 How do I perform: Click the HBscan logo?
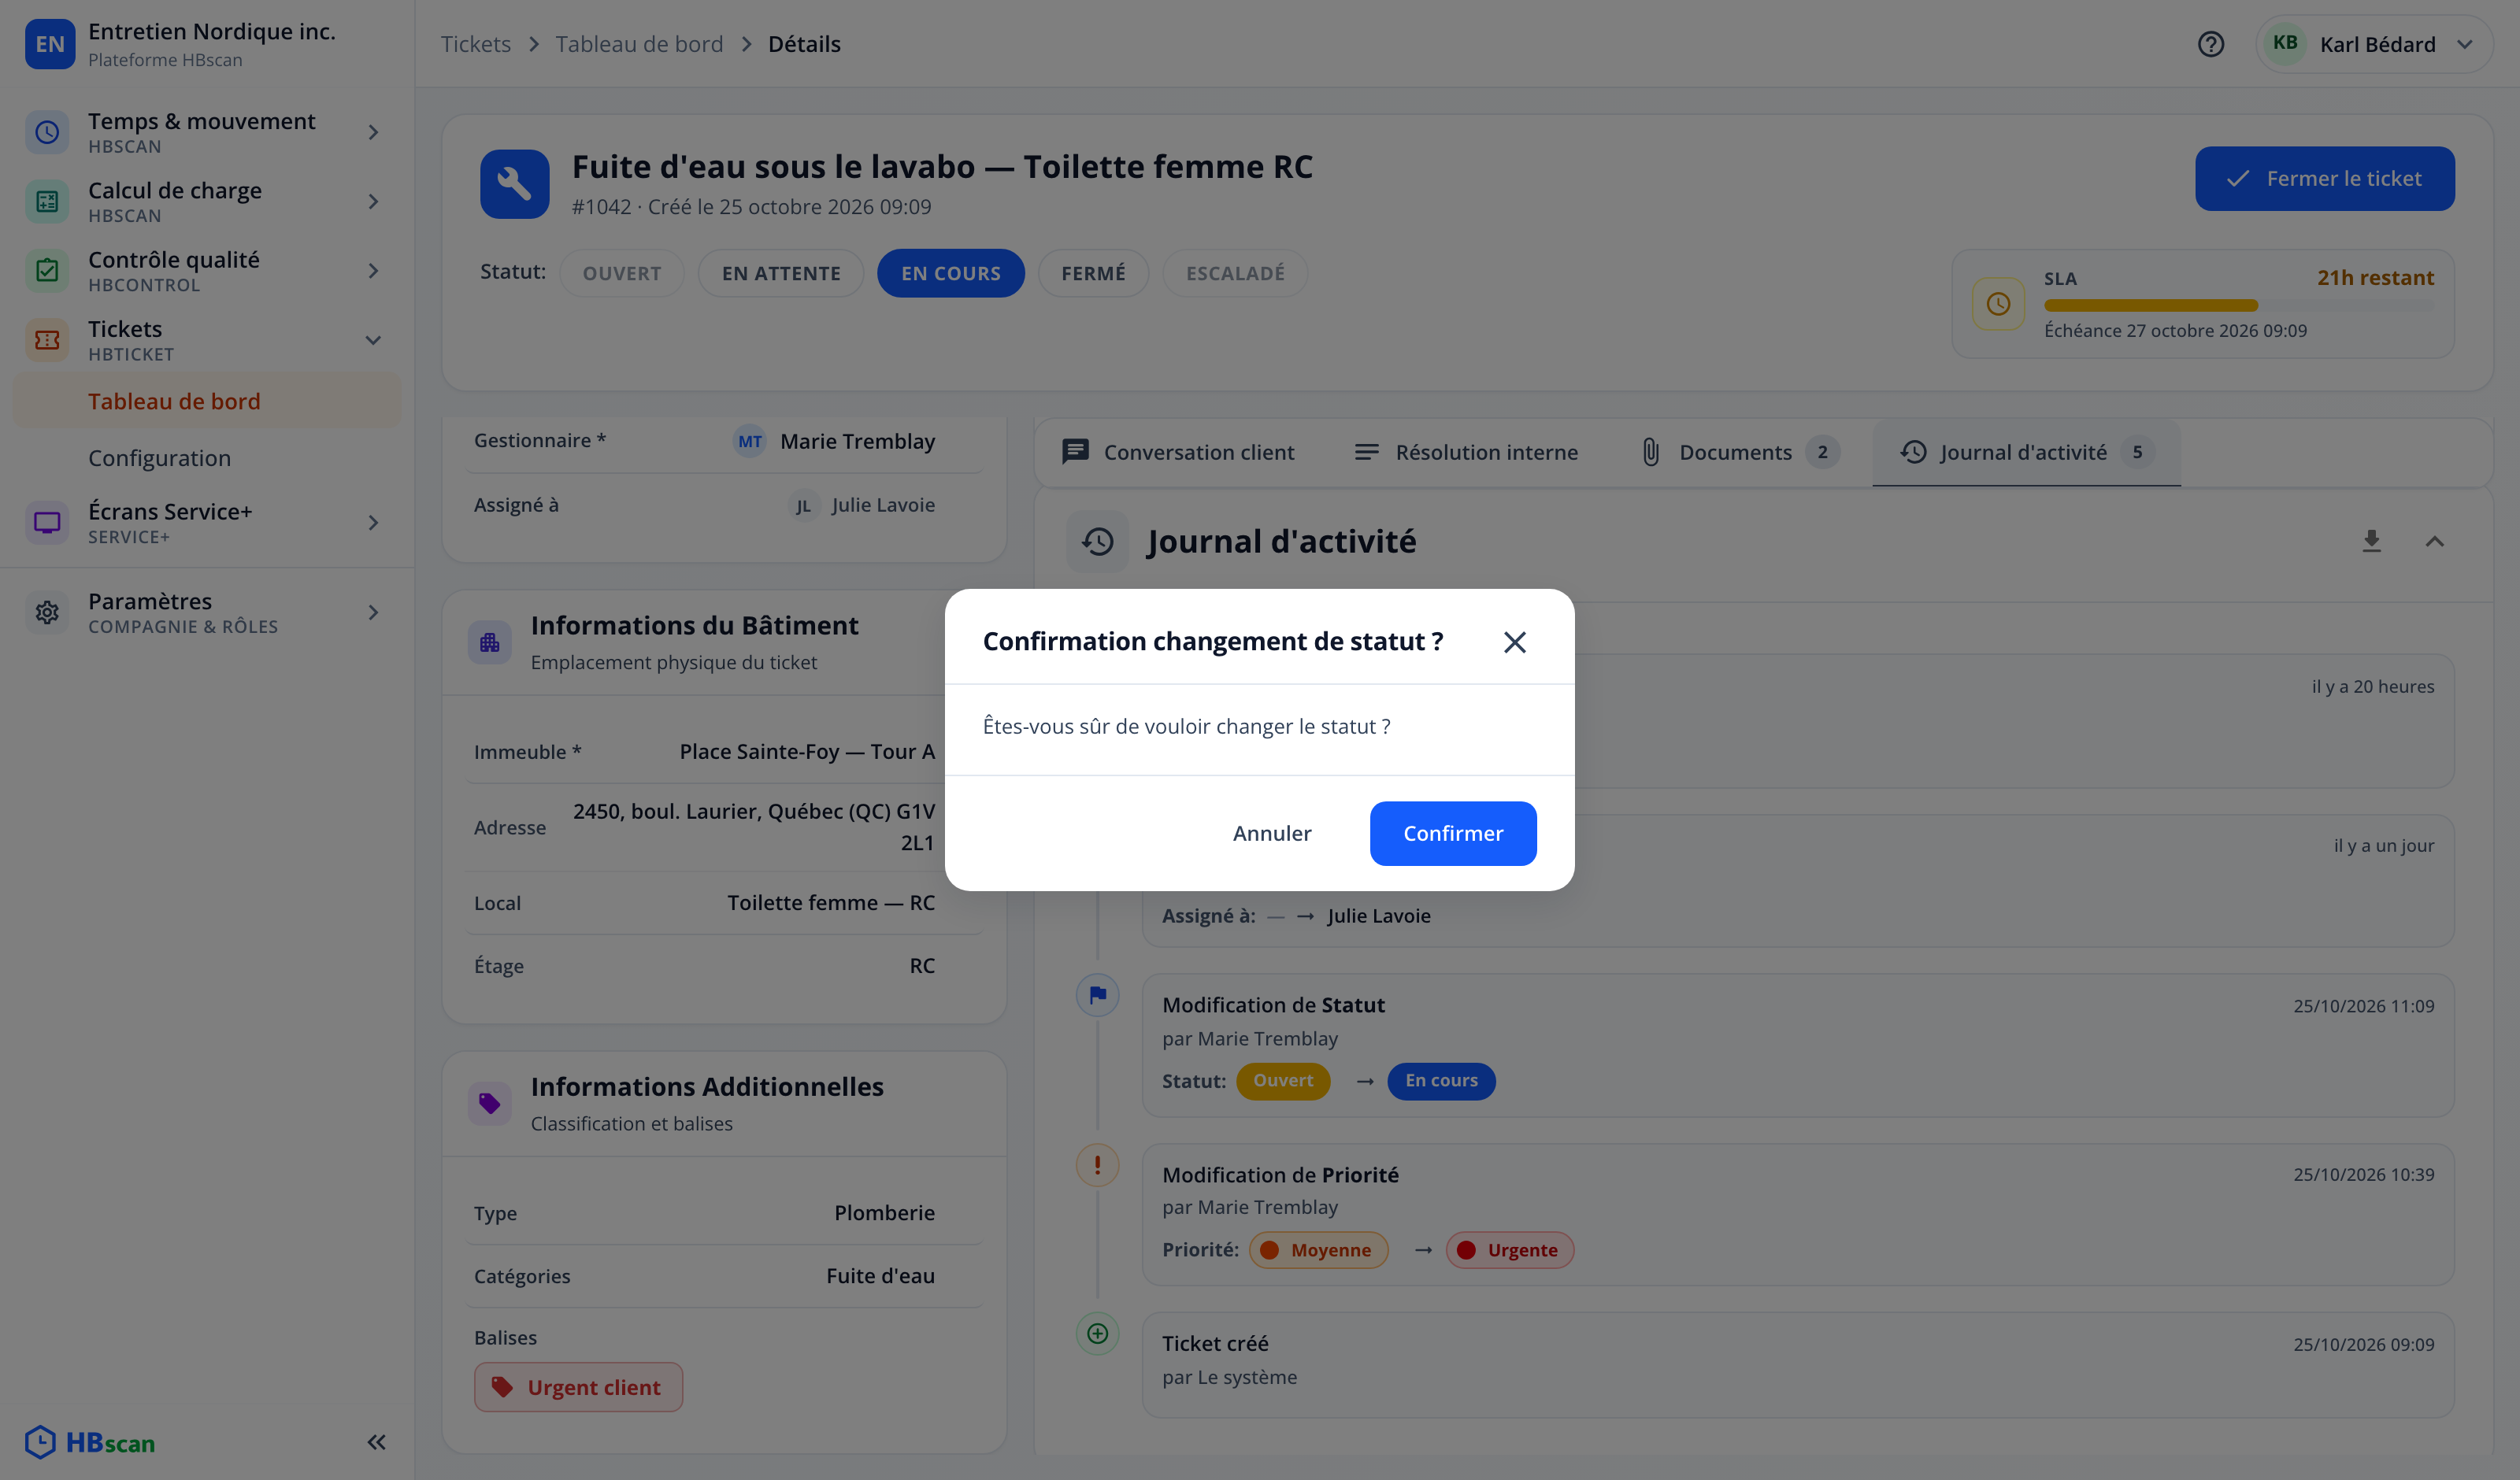90,1442
